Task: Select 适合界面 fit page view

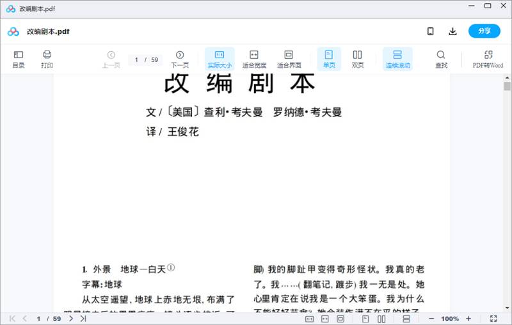Action: tap(289, 59)
